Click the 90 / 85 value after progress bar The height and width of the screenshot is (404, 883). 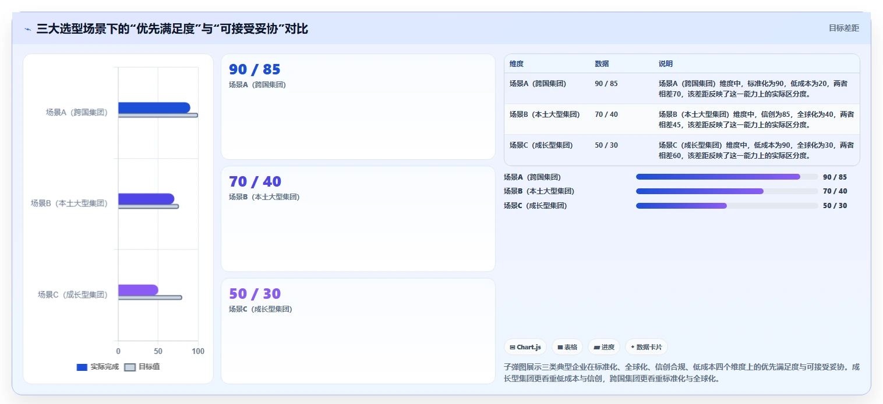pos(835,177)
